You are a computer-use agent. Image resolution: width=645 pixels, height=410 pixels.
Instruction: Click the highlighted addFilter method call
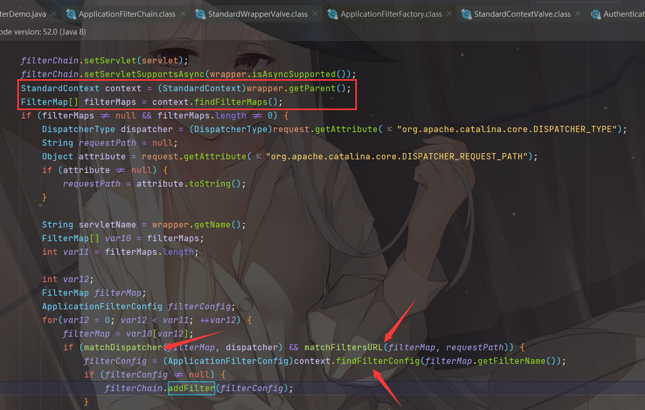pyautogui.click(x=191, y=388)
